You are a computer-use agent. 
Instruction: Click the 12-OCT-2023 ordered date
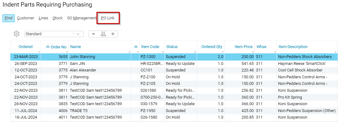(26, 70)
